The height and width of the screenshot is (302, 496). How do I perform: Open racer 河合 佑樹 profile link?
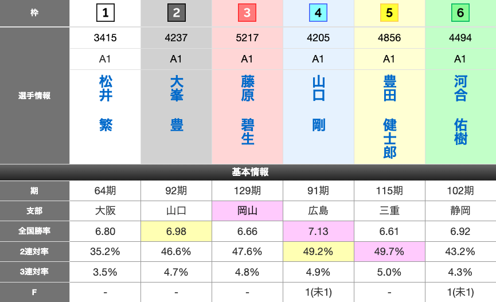460,110
